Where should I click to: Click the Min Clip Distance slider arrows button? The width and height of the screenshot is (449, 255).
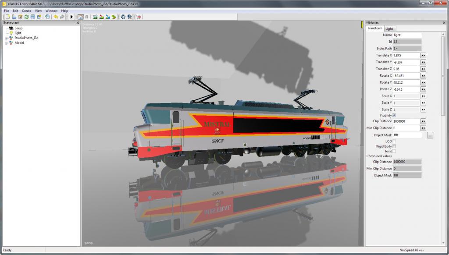(x=423, y=128)
